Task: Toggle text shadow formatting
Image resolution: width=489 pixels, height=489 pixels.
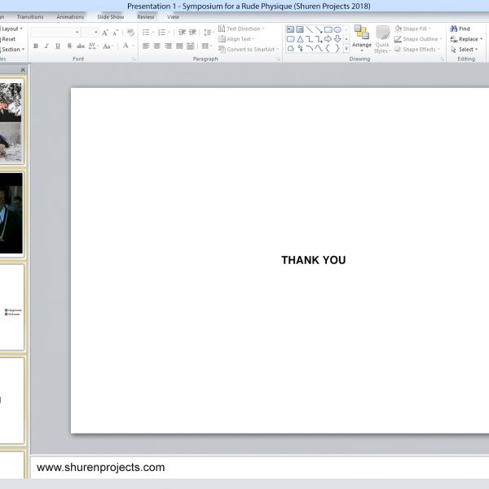Action: coord(69,46)
